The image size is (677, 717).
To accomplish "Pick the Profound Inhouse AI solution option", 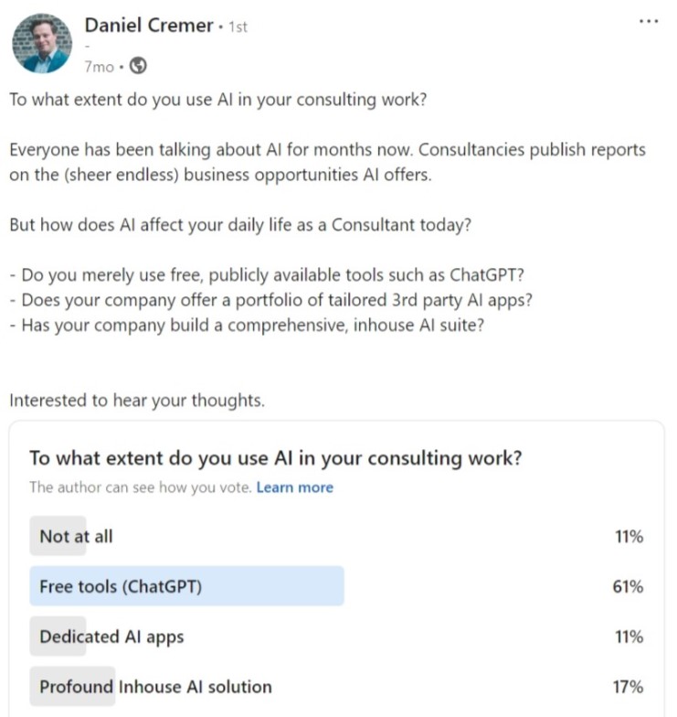I will click(x=336, y=687).
